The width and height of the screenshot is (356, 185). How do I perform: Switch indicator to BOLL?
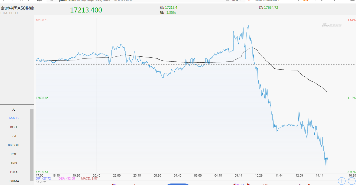coord(14,127)
